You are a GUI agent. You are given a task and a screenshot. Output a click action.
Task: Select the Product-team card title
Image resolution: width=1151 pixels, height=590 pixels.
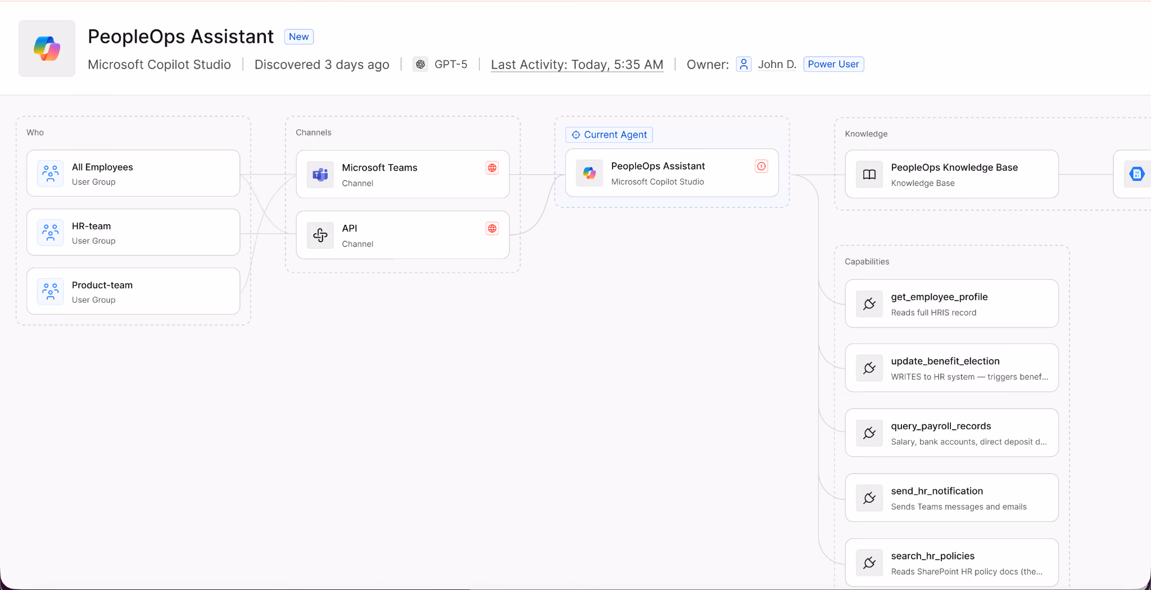[x=102, y=285]
